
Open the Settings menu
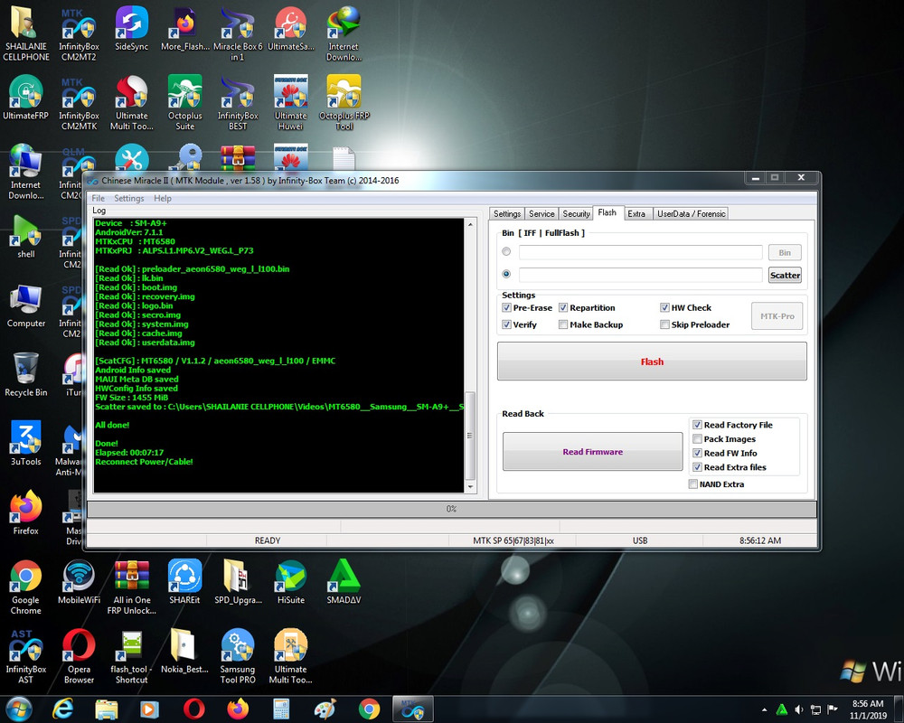click(129, 198)
